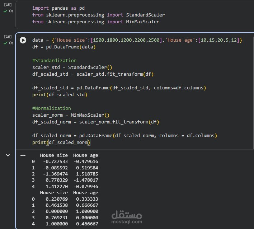
Task: Click the print(df_scaled_std) line
Action: pyautogui.click(x=60, y=95)
